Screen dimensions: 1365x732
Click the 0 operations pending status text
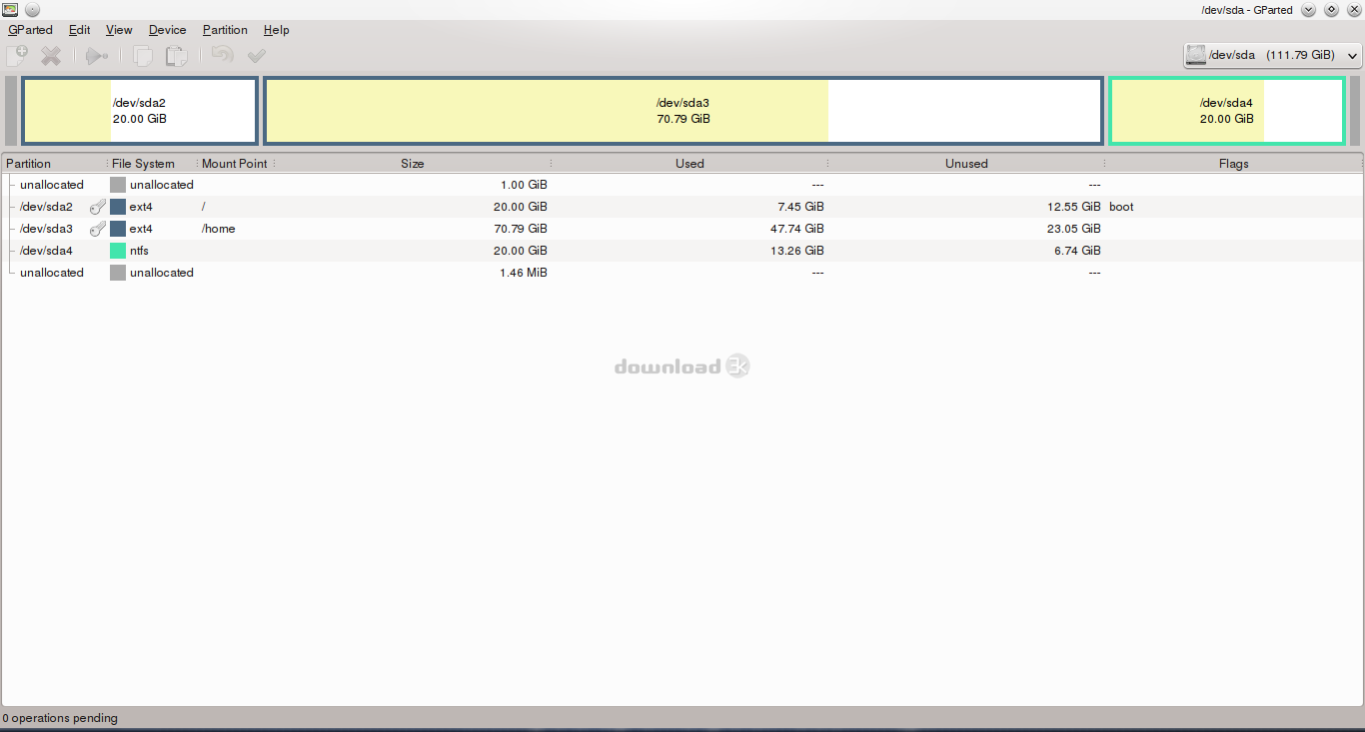60,718
